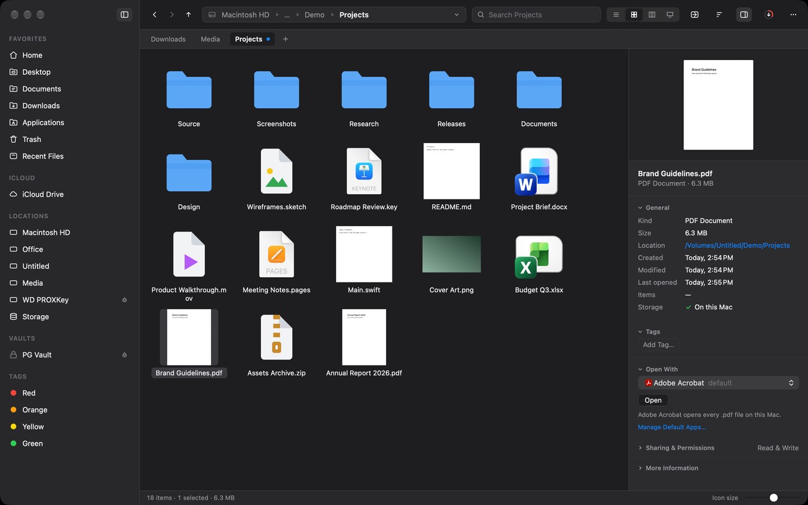
Task: Open Home in Favorites sidebar
Action: point(69,55)
